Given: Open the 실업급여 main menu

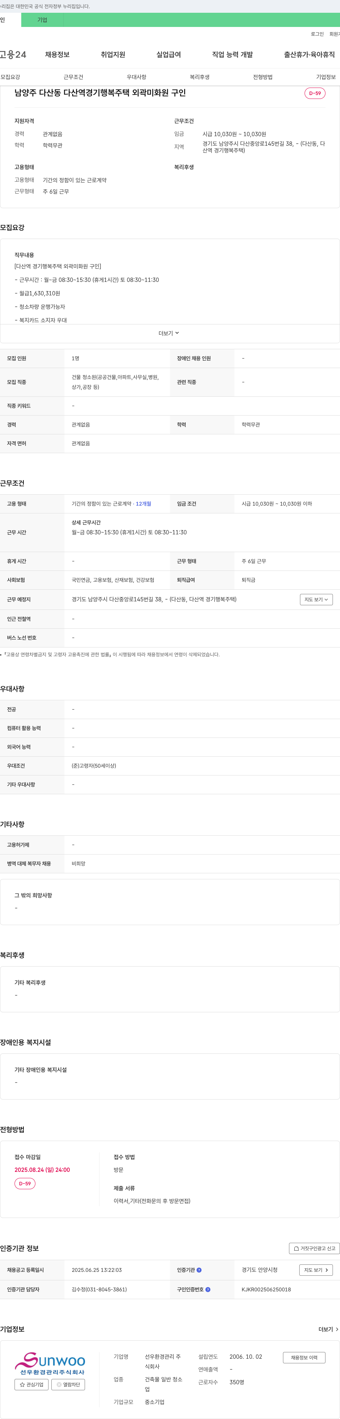Looking at the screenshot, I should pos(168,55).
